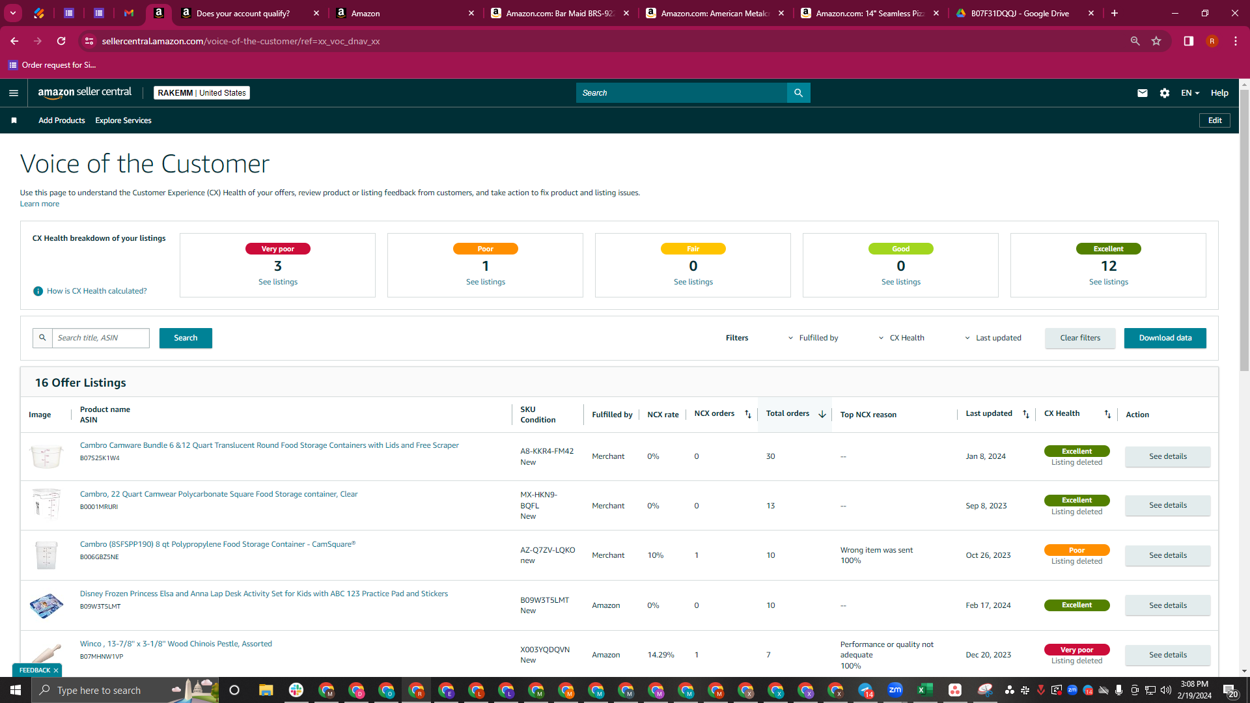Open the RAKEMM United States marketplace switcher
Screen dimensions: 1250x703
click(202, 93)
